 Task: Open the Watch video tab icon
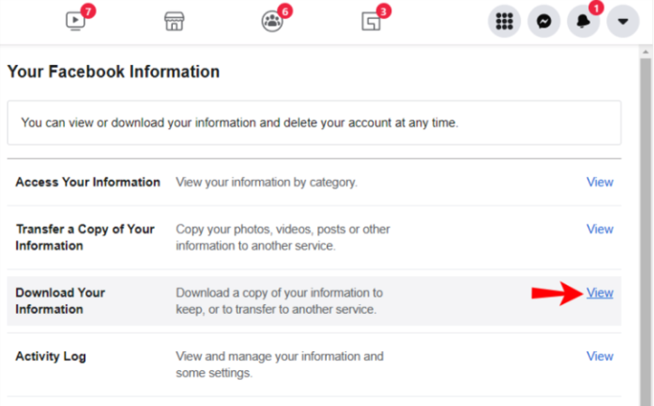point(75,21)
